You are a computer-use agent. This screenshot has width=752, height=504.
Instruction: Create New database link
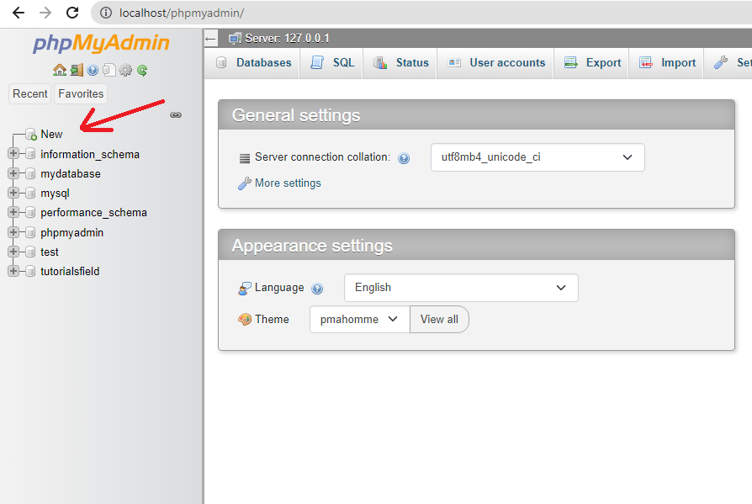click(51, 135)
